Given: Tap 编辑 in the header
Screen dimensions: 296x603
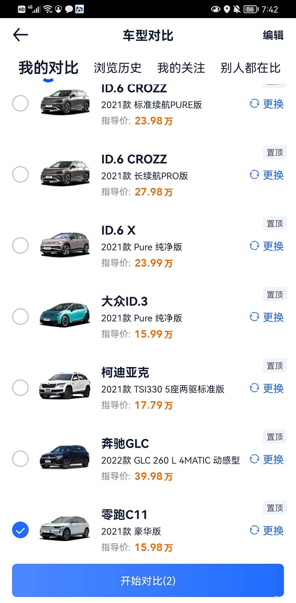Looking at the screenshot, I should [x=273, y=35].
